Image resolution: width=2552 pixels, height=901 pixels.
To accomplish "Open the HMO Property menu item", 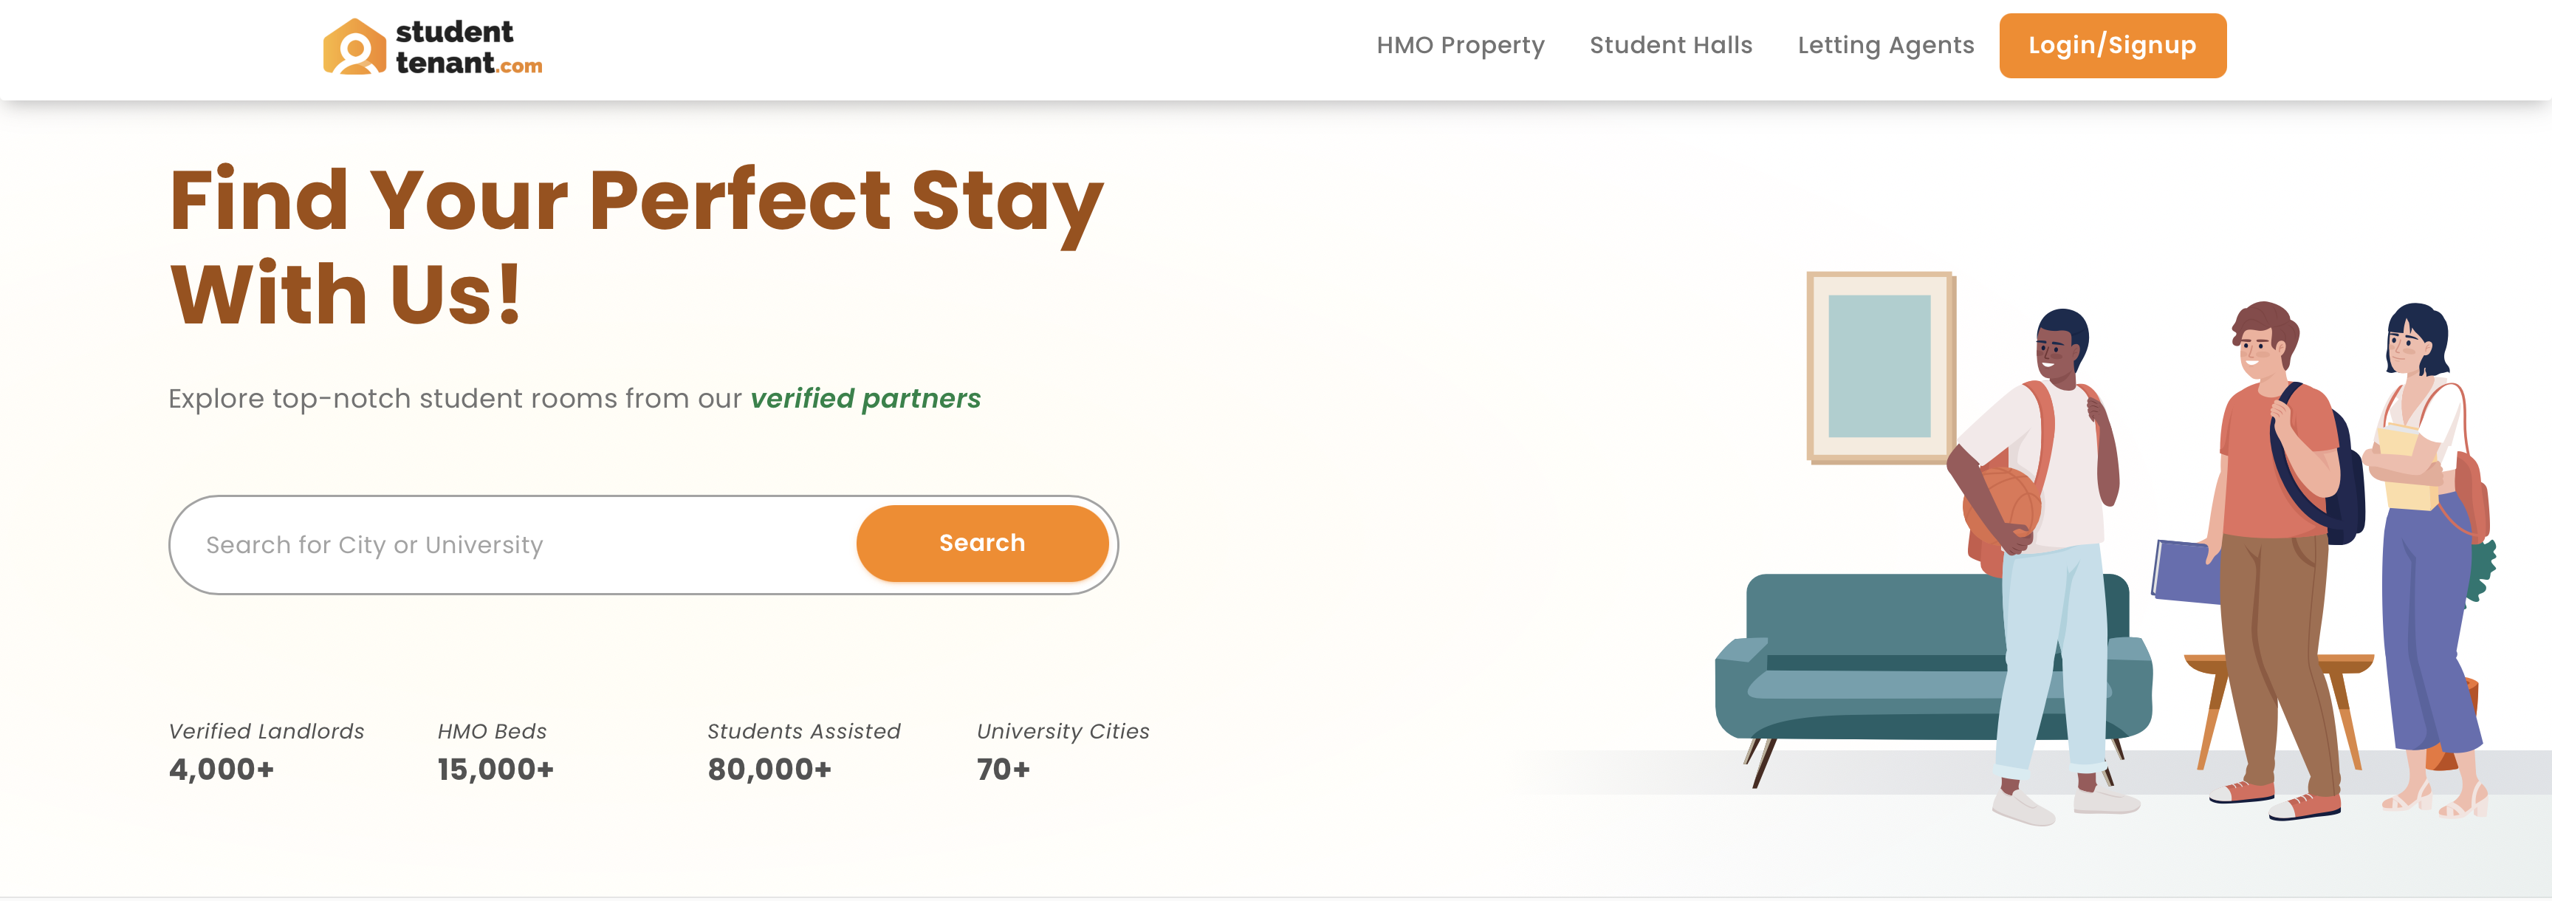I will point(1459,46).
